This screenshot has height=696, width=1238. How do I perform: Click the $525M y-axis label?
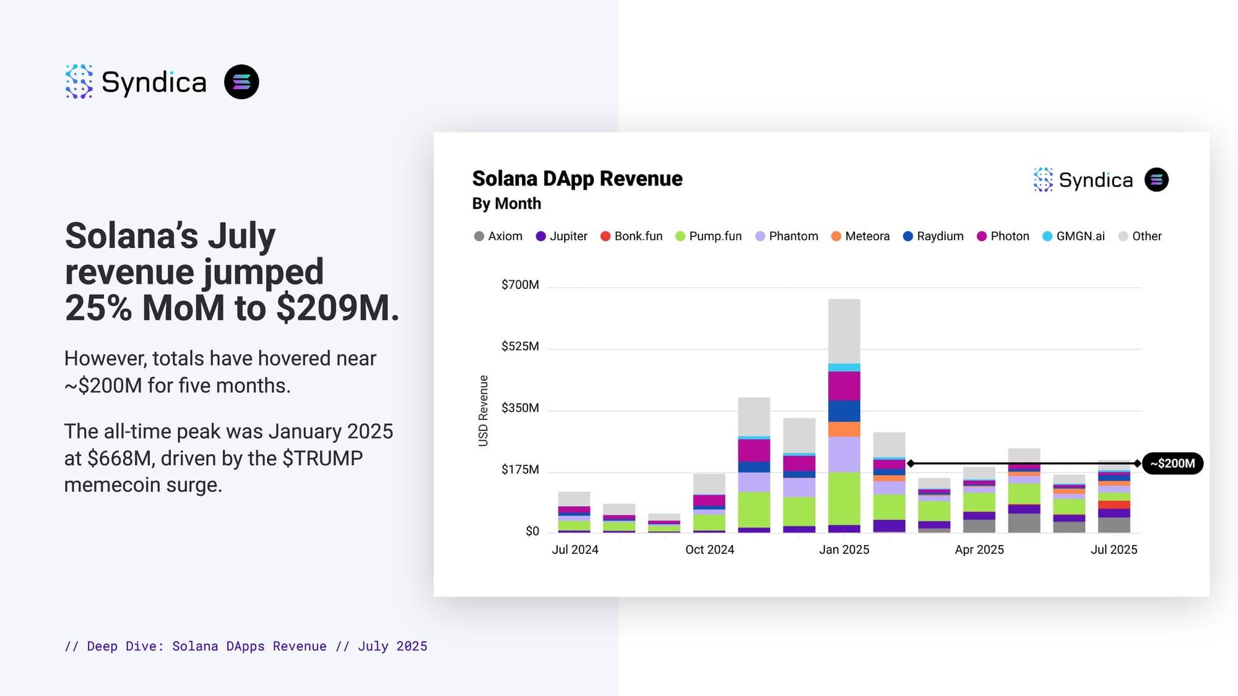coord(520,346)
